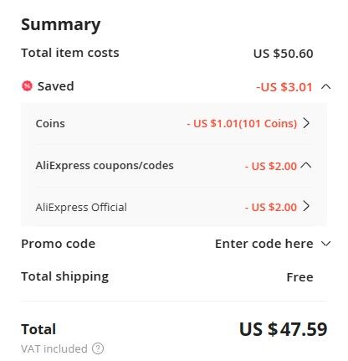348x361 pixels.
Task: Expand the promo code dropdown chevron
Action: pyautogui.click(x=325, y=244)
